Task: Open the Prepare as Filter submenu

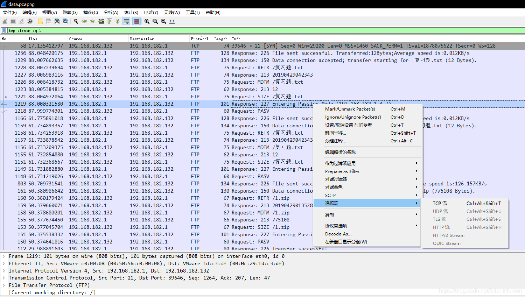Action: click(x=367, y=171)
